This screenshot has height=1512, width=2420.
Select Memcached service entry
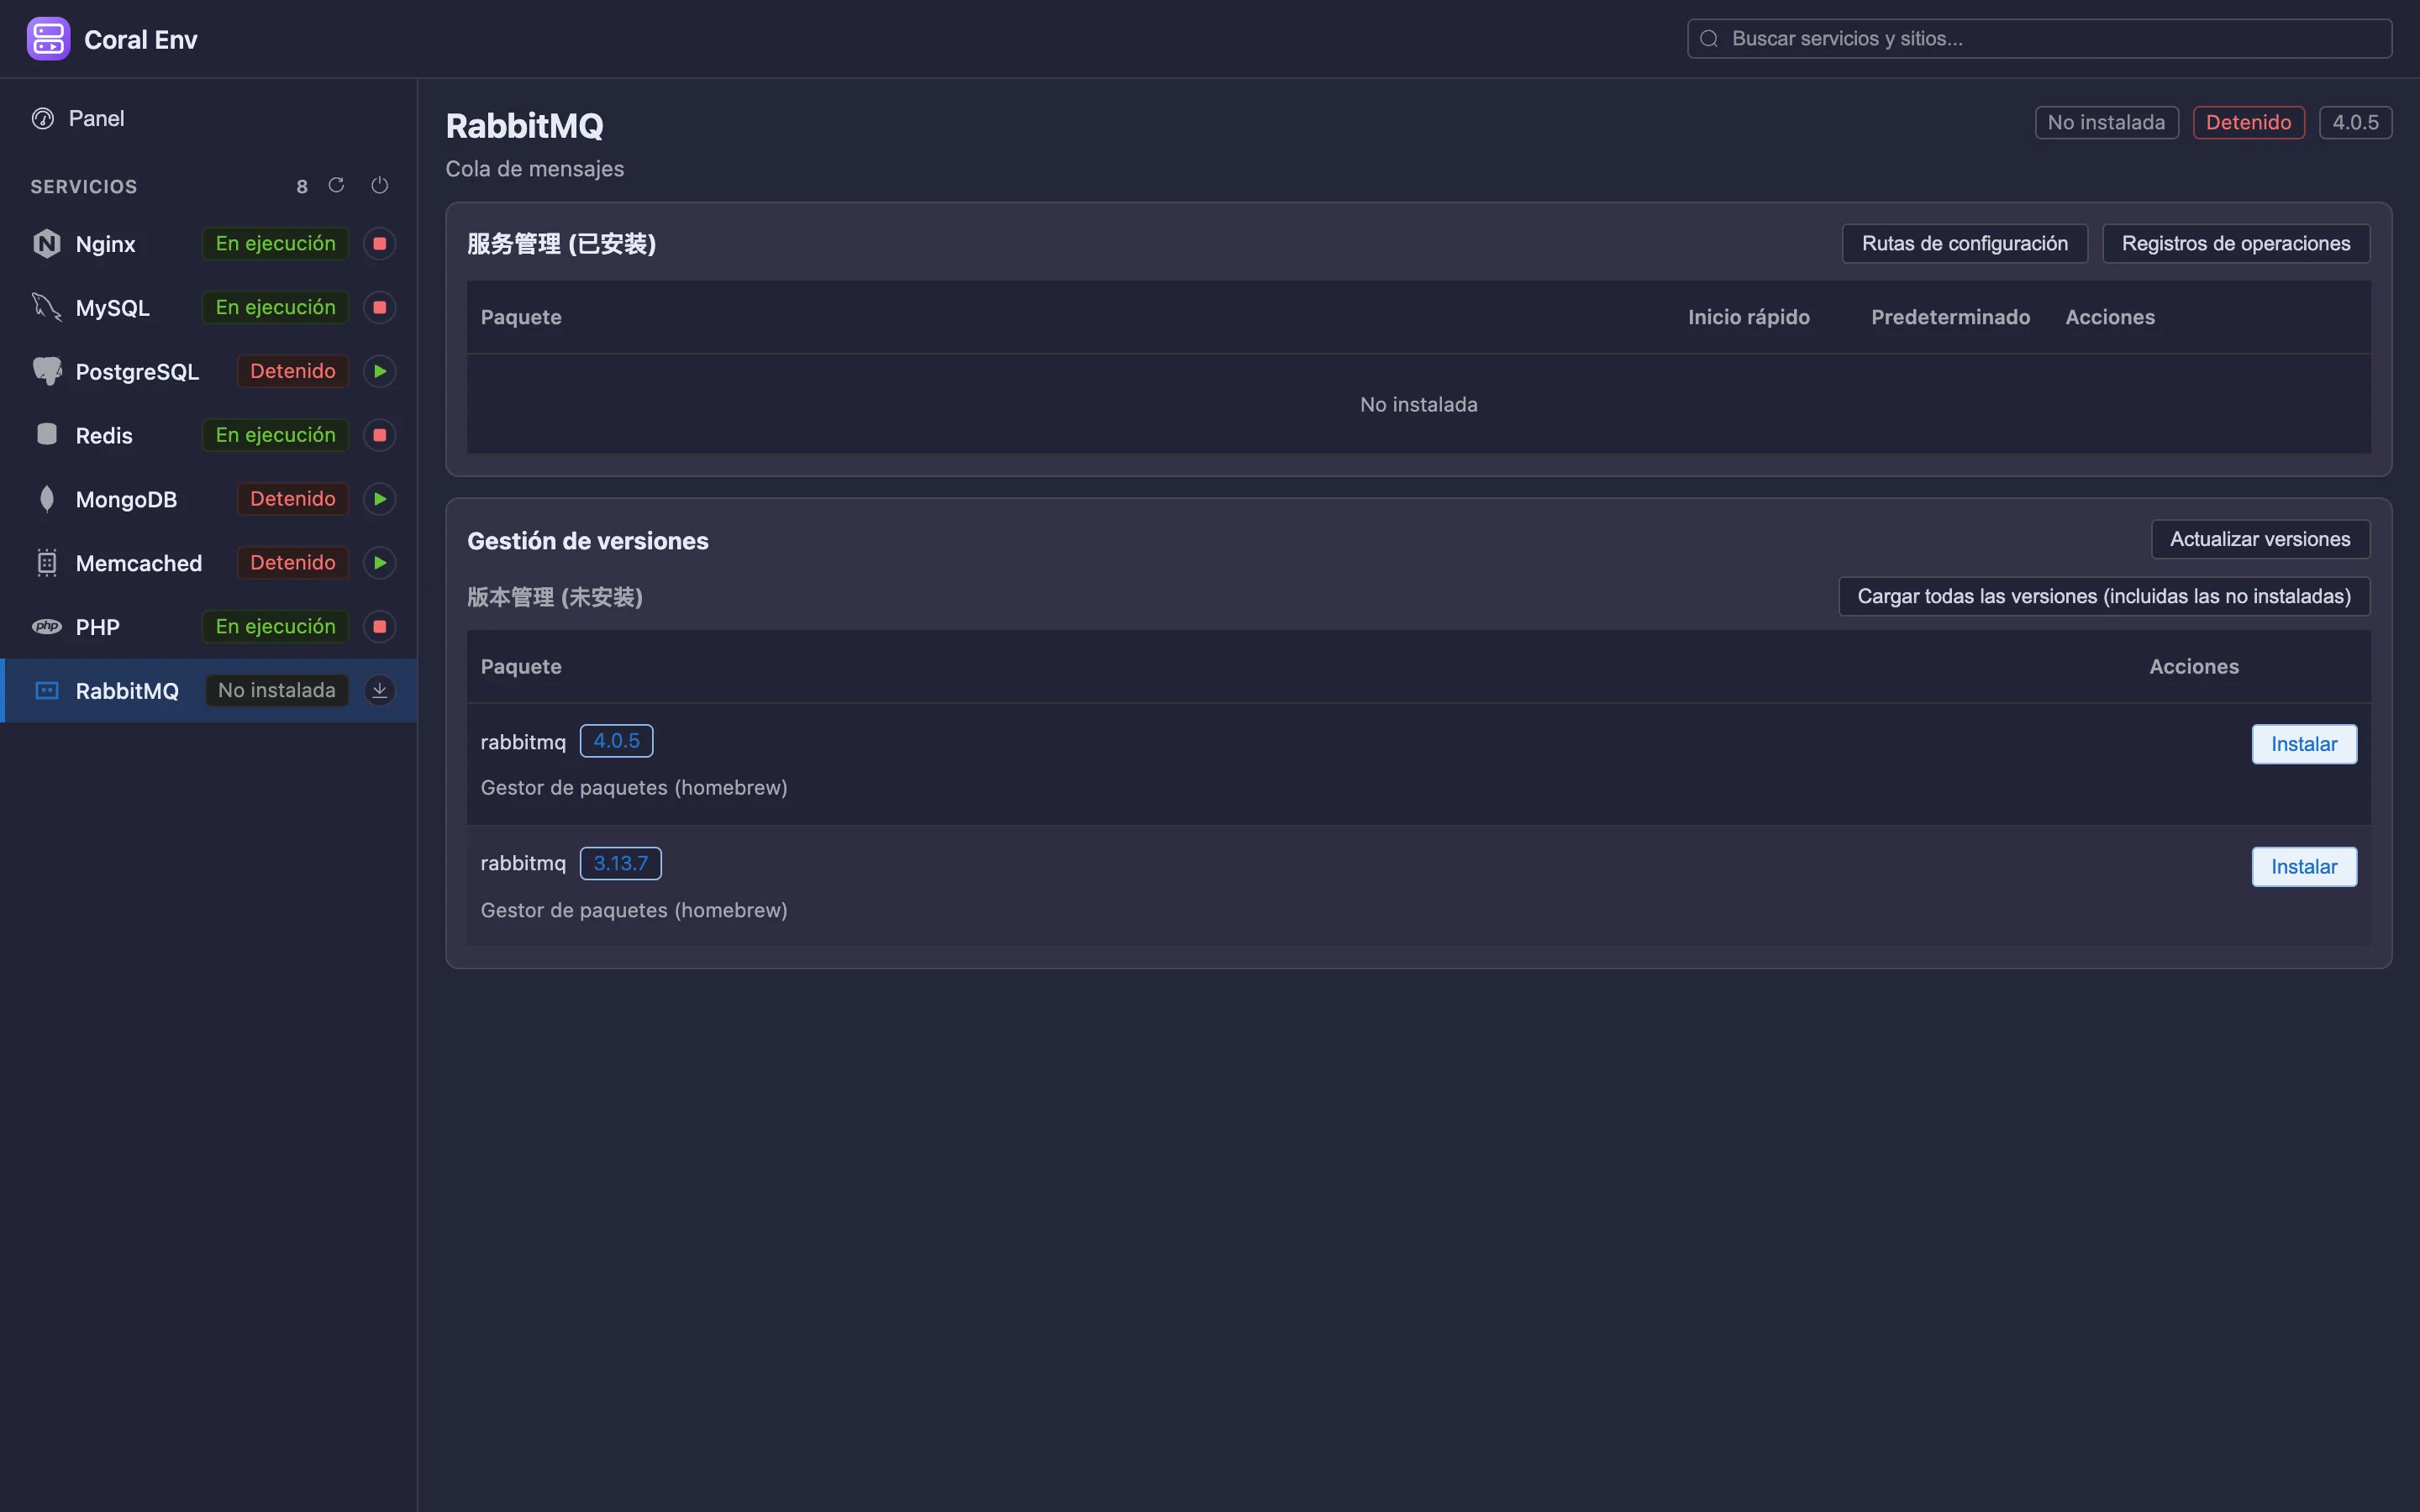point(209,563)
